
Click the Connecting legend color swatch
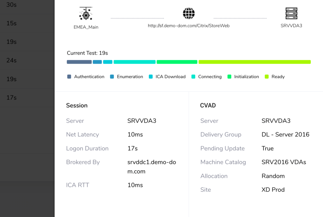point(193,77)
